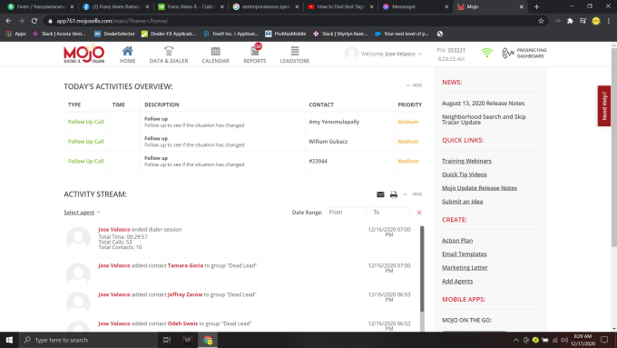This screenshot has height=348, width=617.
Task: Adjust volume from system tray speaker
Action: [x=564, y=340]
